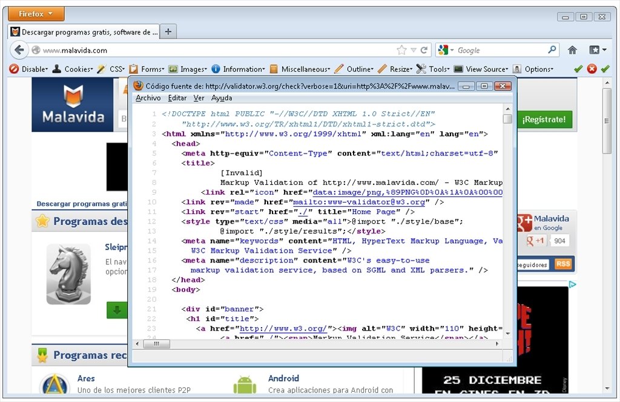620x402 pixels.
Task: Click the Google+ red logo icon
Action: click(x=524, y=222)
